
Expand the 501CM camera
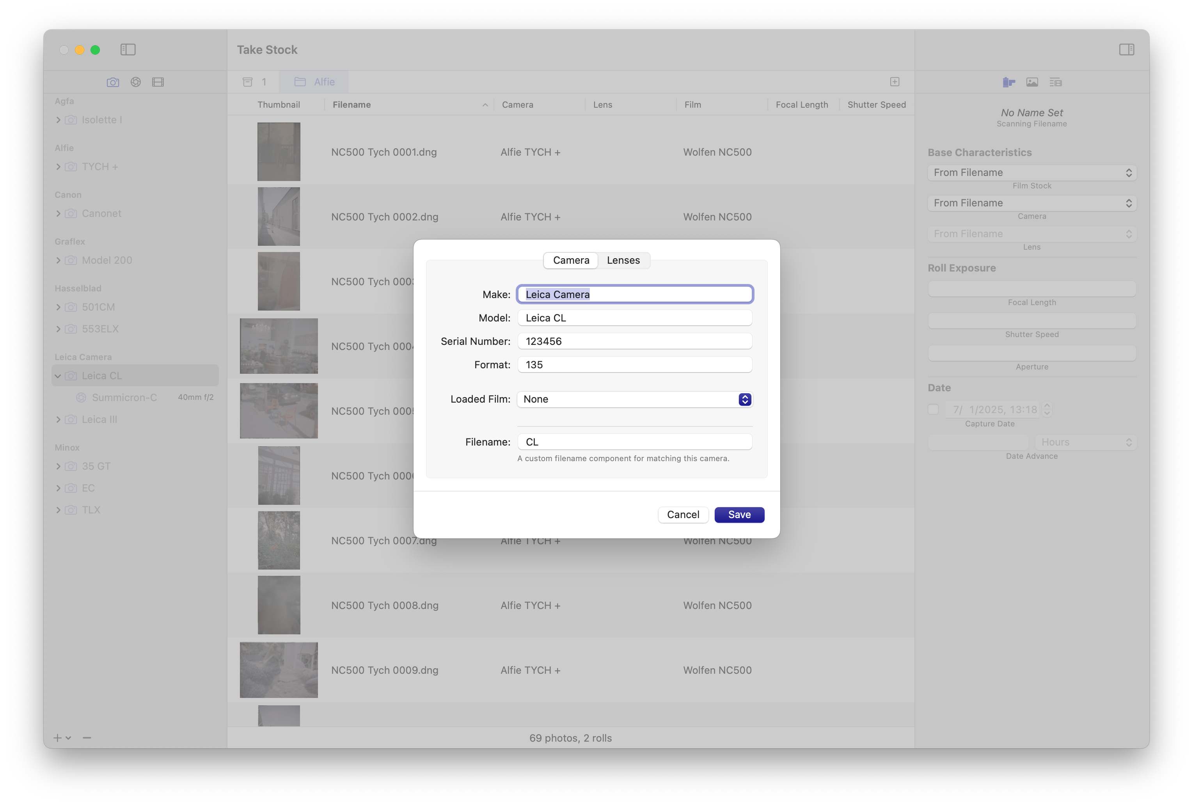point(58,307)
